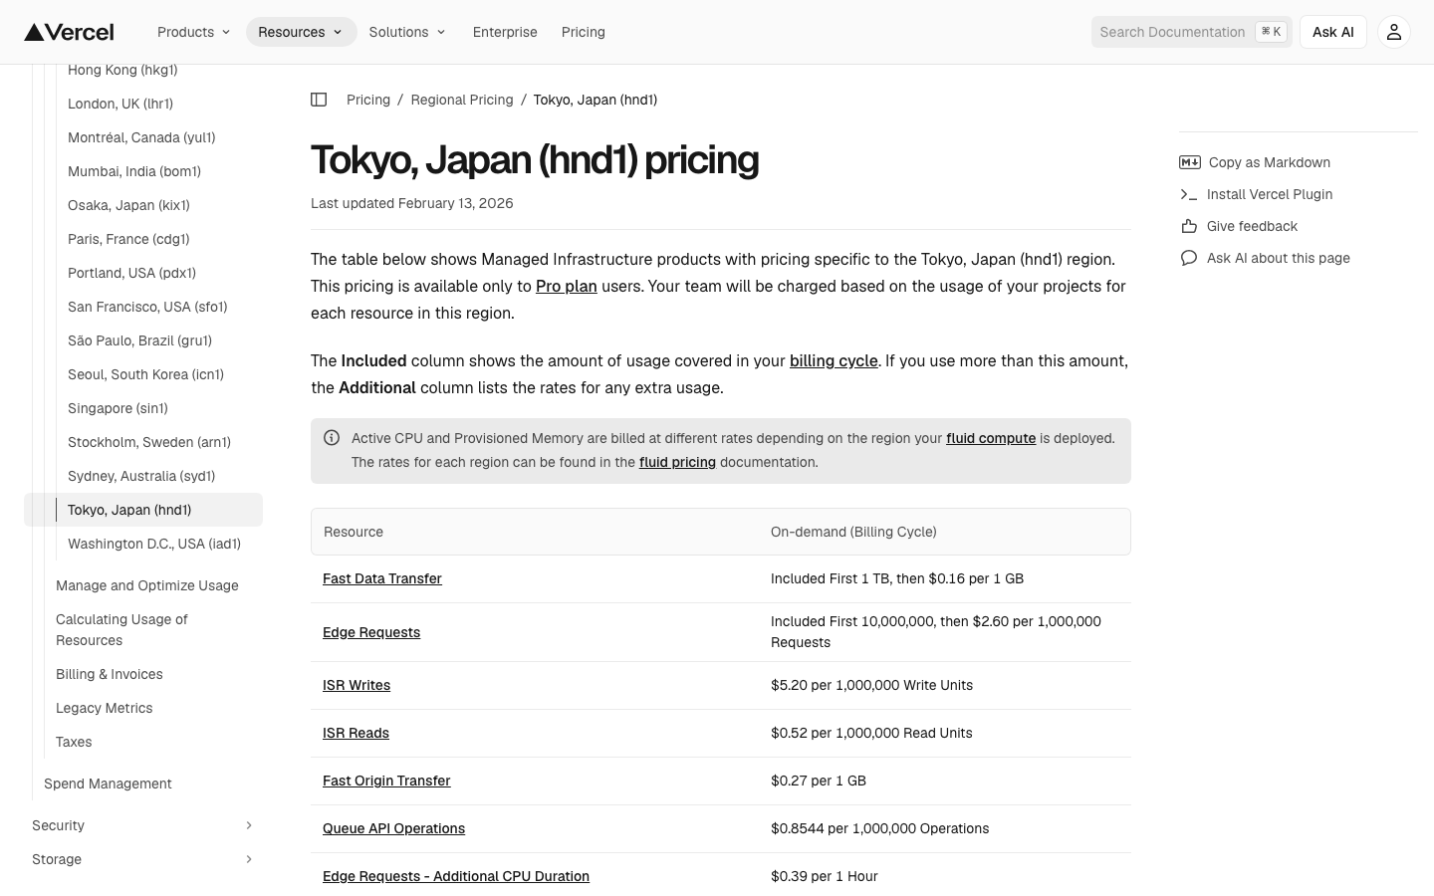Toggle sidebar panel icon beside breadcrumb
The height and width of the screenshot is (896, 1434).
pos(319,100)
